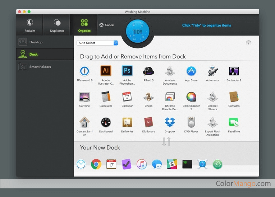This screenshot has height=197, width=275.
Task: Open the Auto Select dropdown
Action: pyautogui.click(x=97, y=43)
